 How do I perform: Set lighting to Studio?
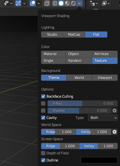[52, 34]
